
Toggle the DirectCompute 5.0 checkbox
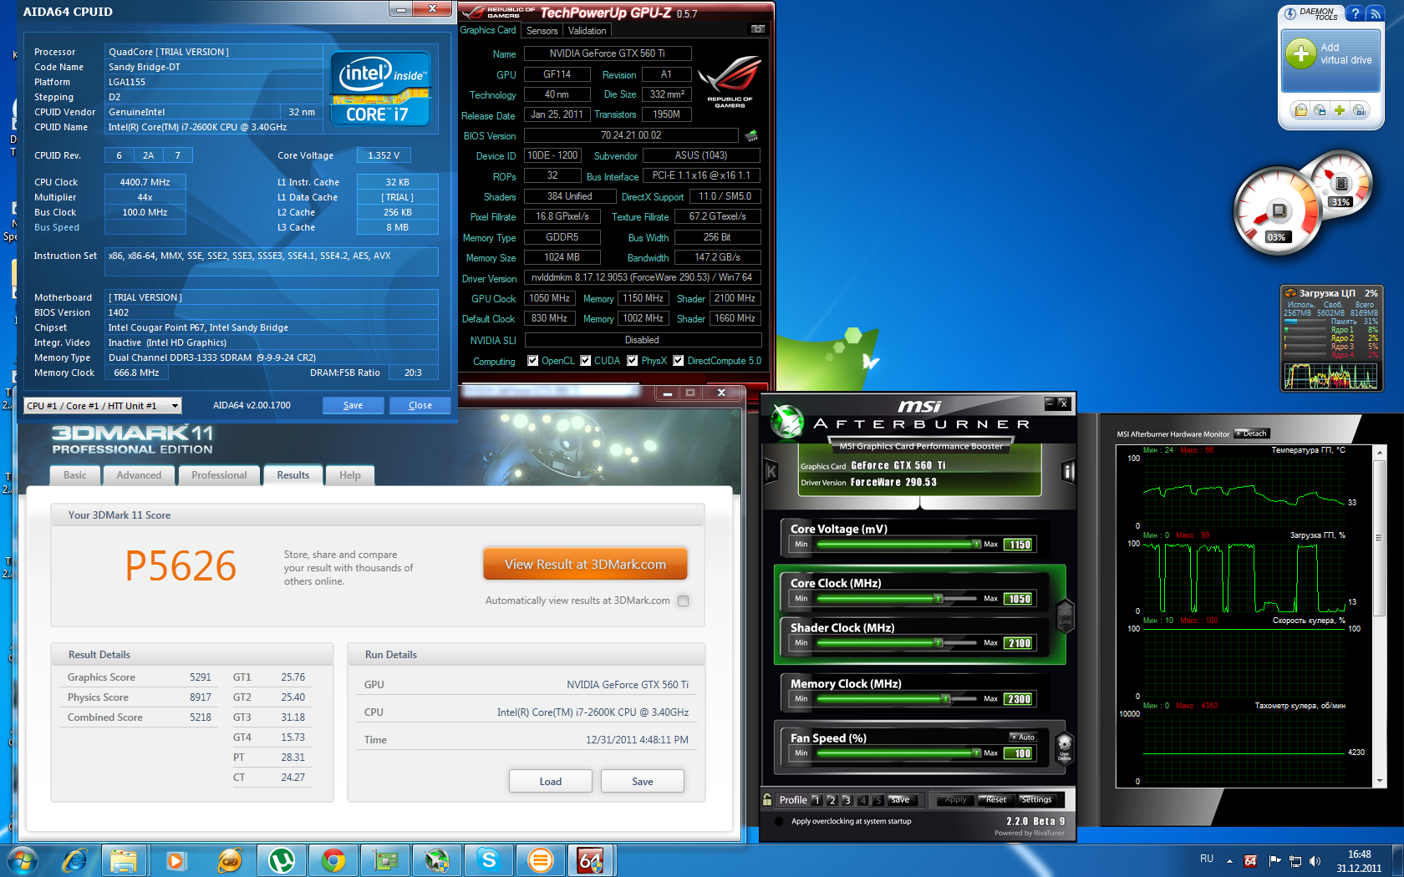pyautogui.click(x=679, y=361)
